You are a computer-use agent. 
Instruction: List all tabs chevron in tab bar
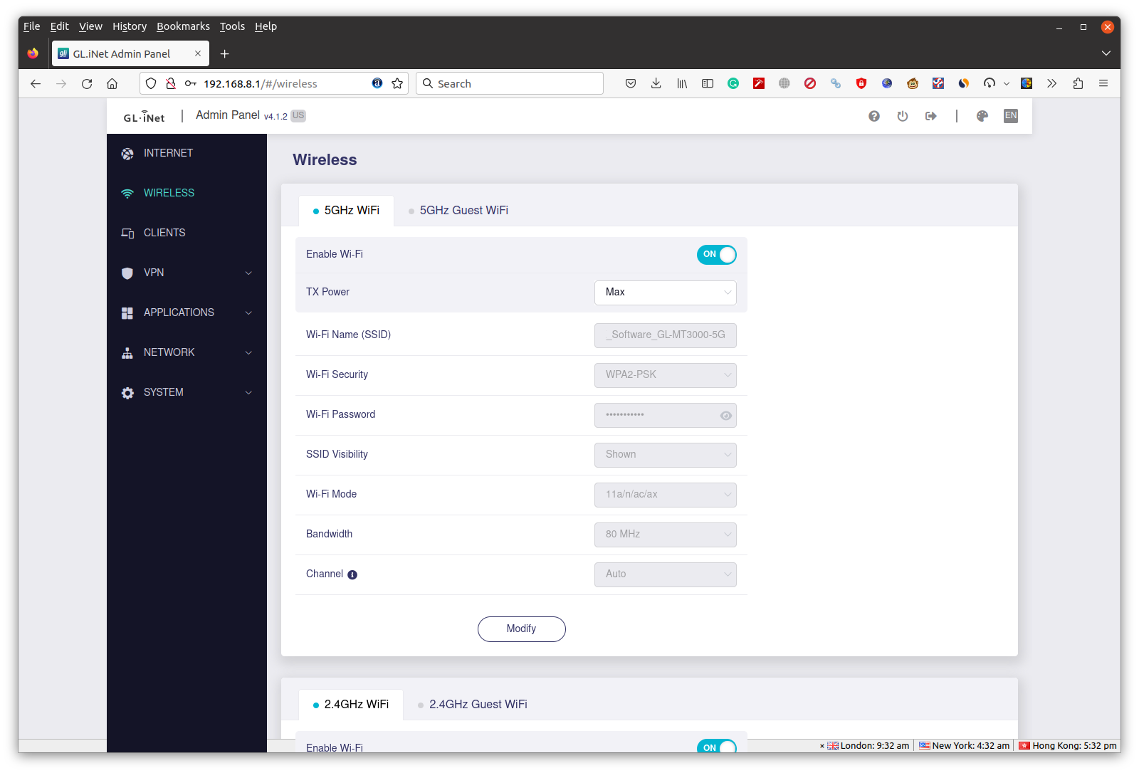click(1106, 53)
